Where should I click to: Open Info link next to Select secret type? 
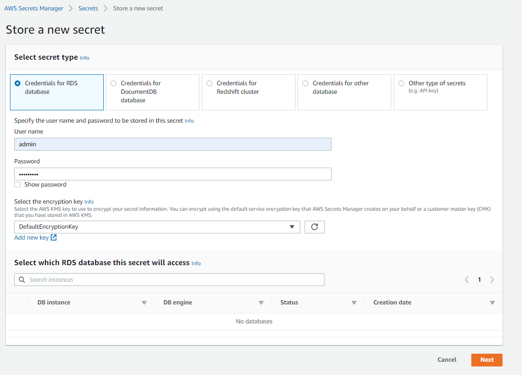tap(84, 58)
